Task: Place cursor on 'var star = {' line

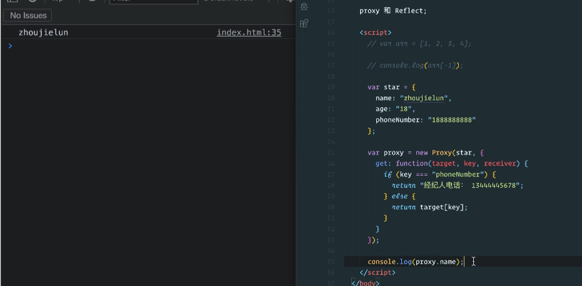Action: pos(391,87)
